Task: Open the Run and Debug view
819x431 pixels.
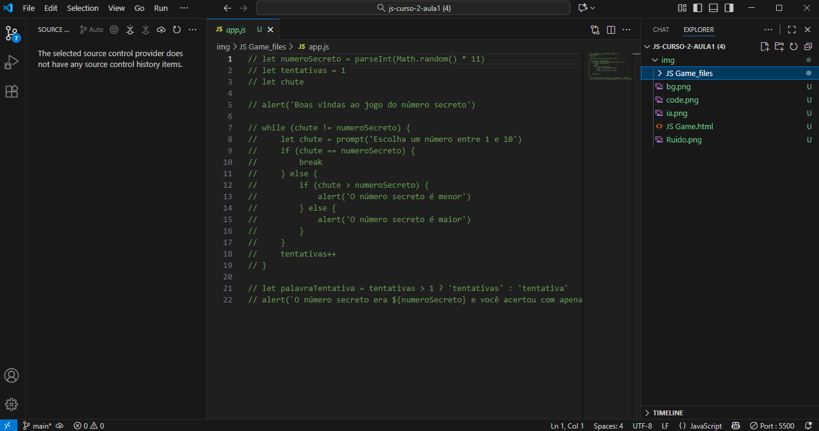Action: tap(11, 62)
